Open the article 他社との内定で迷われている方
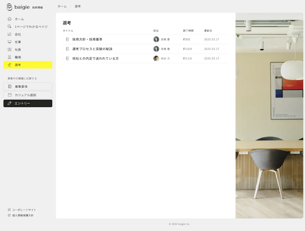The image size is (305, 231). pos(96,58)
